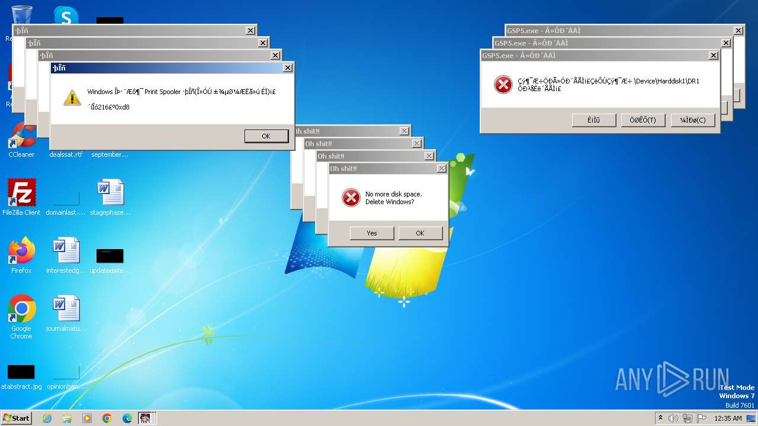This screenshot has height=426, width=758.
Task: Close the front GSP5.exe error dialog
Action: click(x=714, y=56)
